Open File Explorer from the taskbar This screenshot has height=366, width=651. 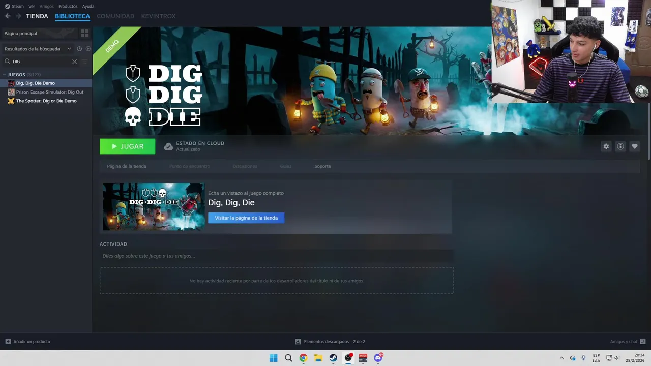[x=318, y=358]
